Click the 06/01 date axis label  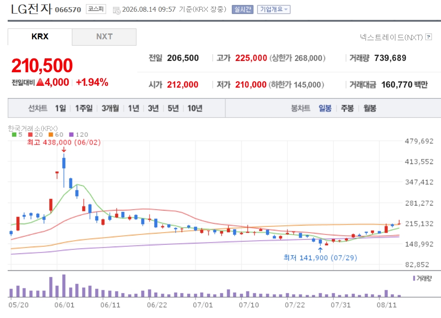(x=65, y=305)
